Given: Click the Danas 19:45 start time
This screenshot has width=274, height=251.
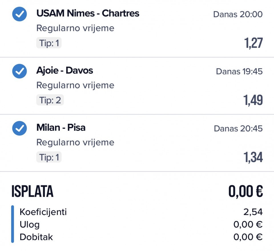Looking at the screenshot, I should pos(239,71).
